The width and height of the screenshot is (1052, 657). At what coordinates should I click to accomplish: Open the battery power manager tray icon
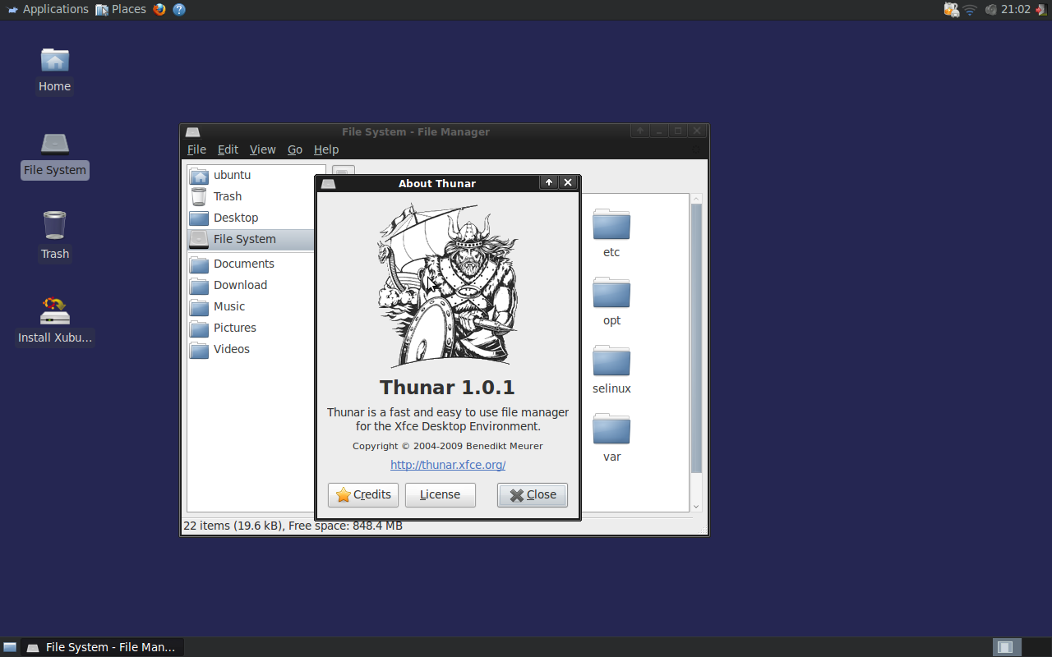(951, 9)
